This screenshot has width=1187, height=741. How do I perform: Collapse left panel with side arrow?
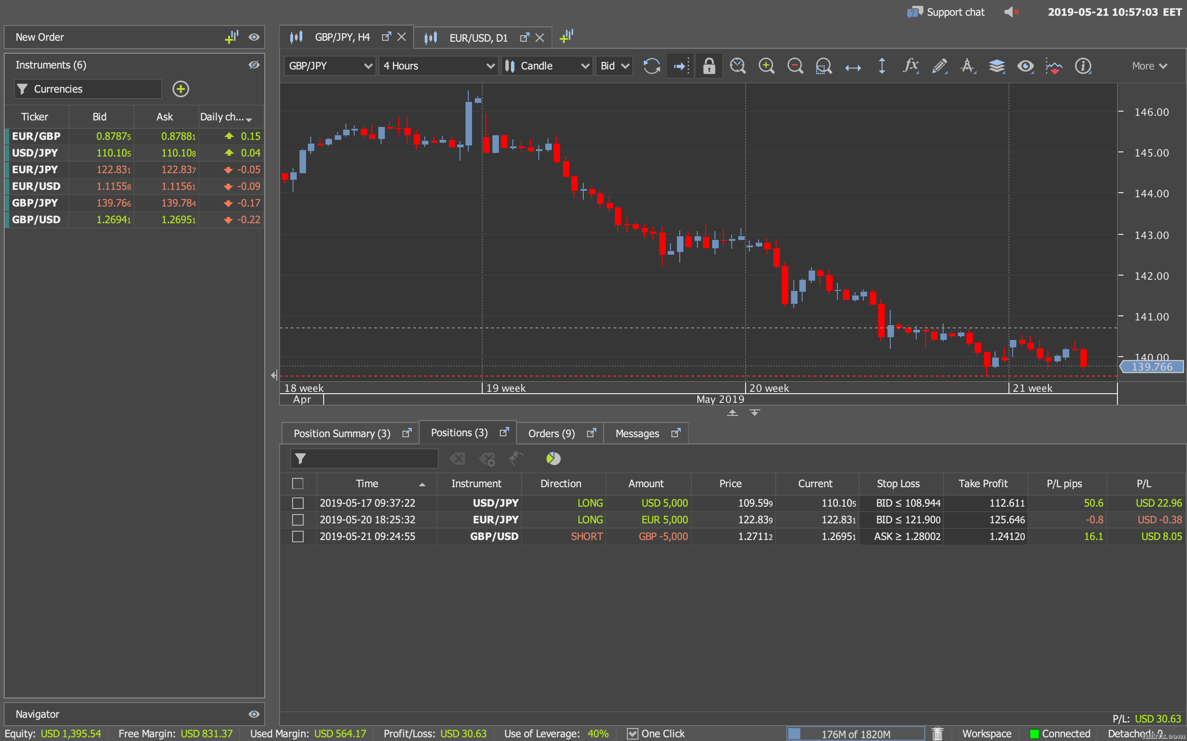(274, 376)
